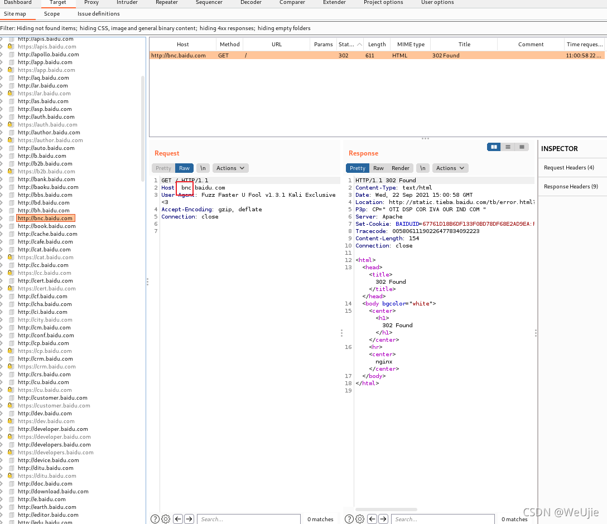Image resolution: width=607 pixels, height=524 pixels.
Task: Switch response view to side-by-side layout
Action: click(494, 147)
